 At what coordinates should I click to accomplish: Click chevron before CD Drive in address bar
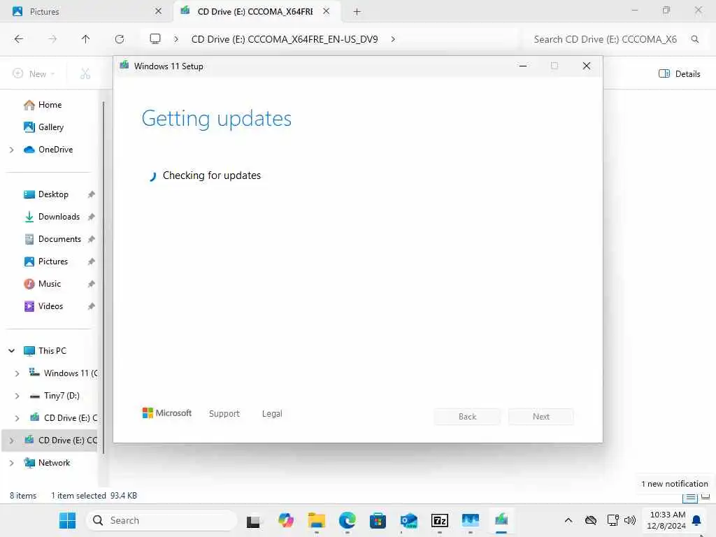tap(176, 39)
